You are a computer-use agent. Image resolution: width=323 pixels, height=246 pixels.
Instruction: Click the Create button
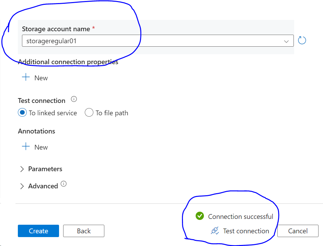click(x=38, y=231)
